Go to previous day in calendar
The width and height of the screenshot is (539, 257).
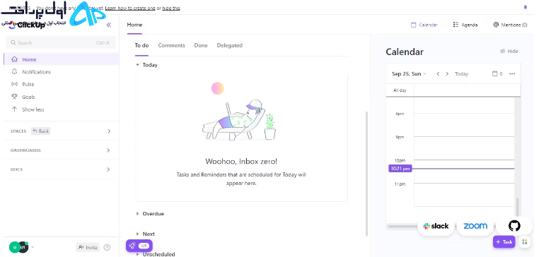tap(438, 73)
